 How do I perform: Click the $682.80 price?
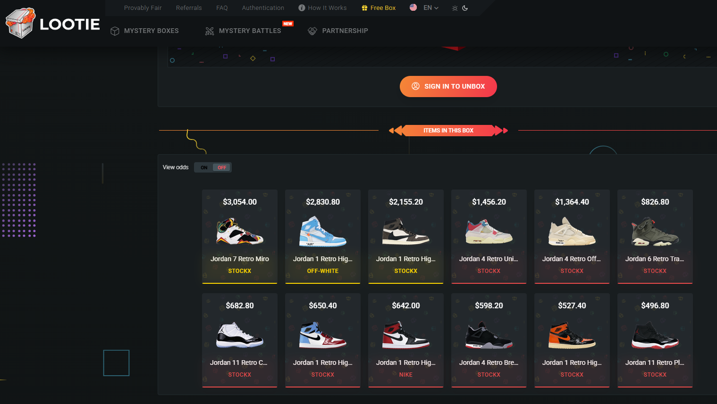(x=240, y=305)
